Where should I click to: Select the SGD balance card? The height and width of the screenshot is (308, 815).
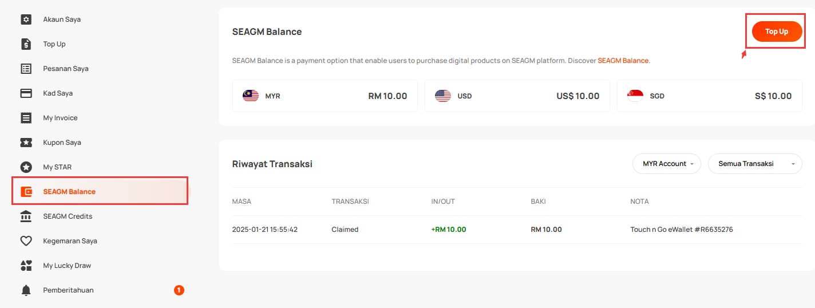[x=710, y=96]
